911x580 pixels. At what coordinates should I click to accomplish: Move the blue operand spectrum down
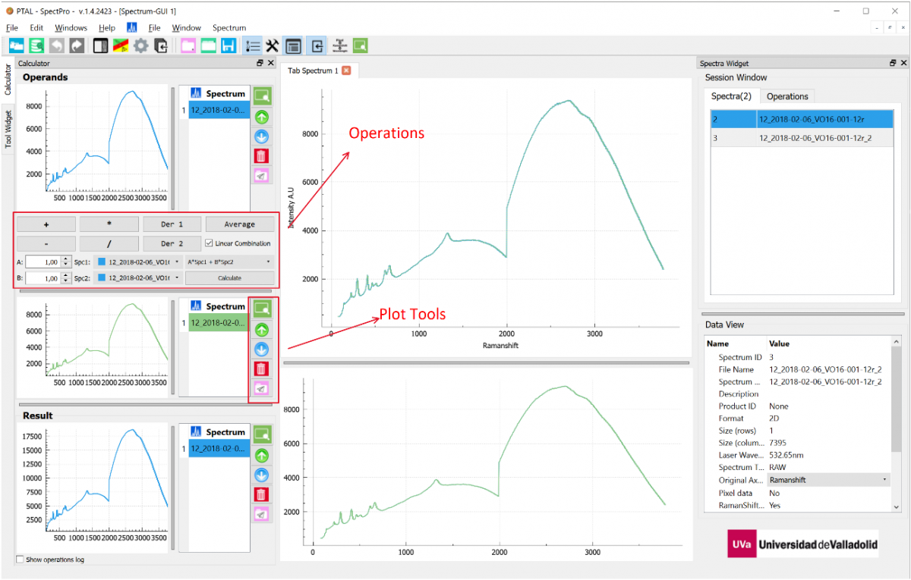coord(262,136)
